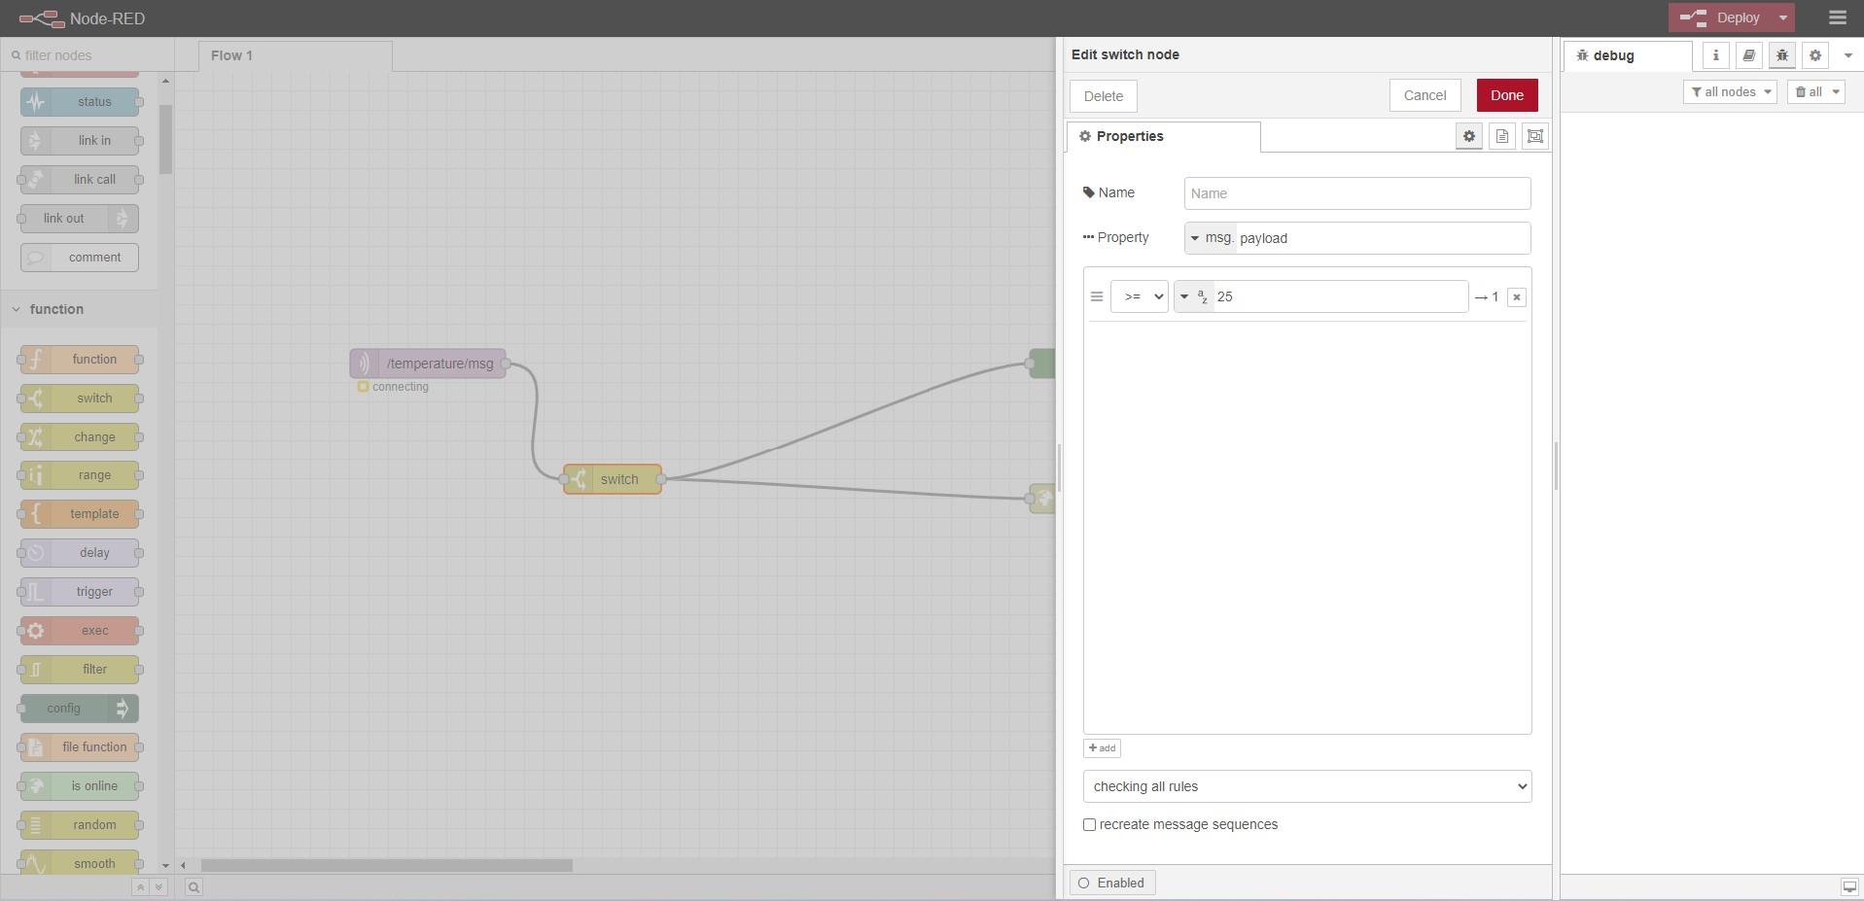Open the msg. property type selector
The width and height of the screenshot is (1864, 901).
[1211, 238]
